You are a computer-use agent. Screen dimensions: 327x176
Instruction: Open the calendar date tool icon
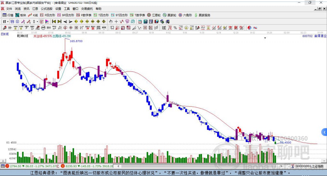[x=140, y=22]
